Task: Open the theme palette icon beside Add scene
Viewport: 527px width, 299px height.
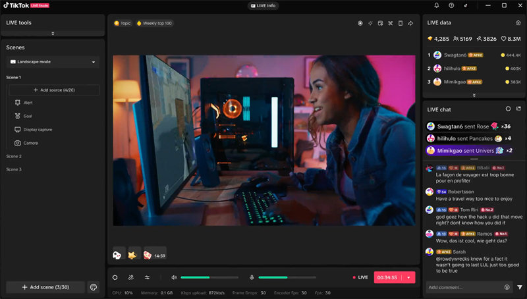Action: pos(94,287)
